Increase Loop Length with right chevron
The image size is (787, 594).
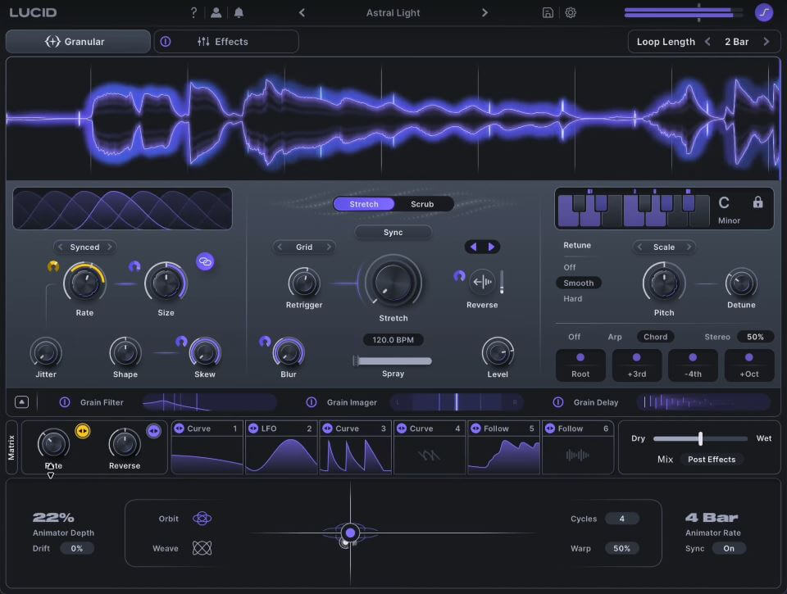[766, 42]
